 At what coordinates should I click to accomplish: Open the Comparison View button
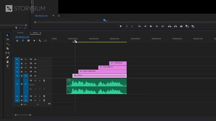pyautogui.click(x=187, y=26)
